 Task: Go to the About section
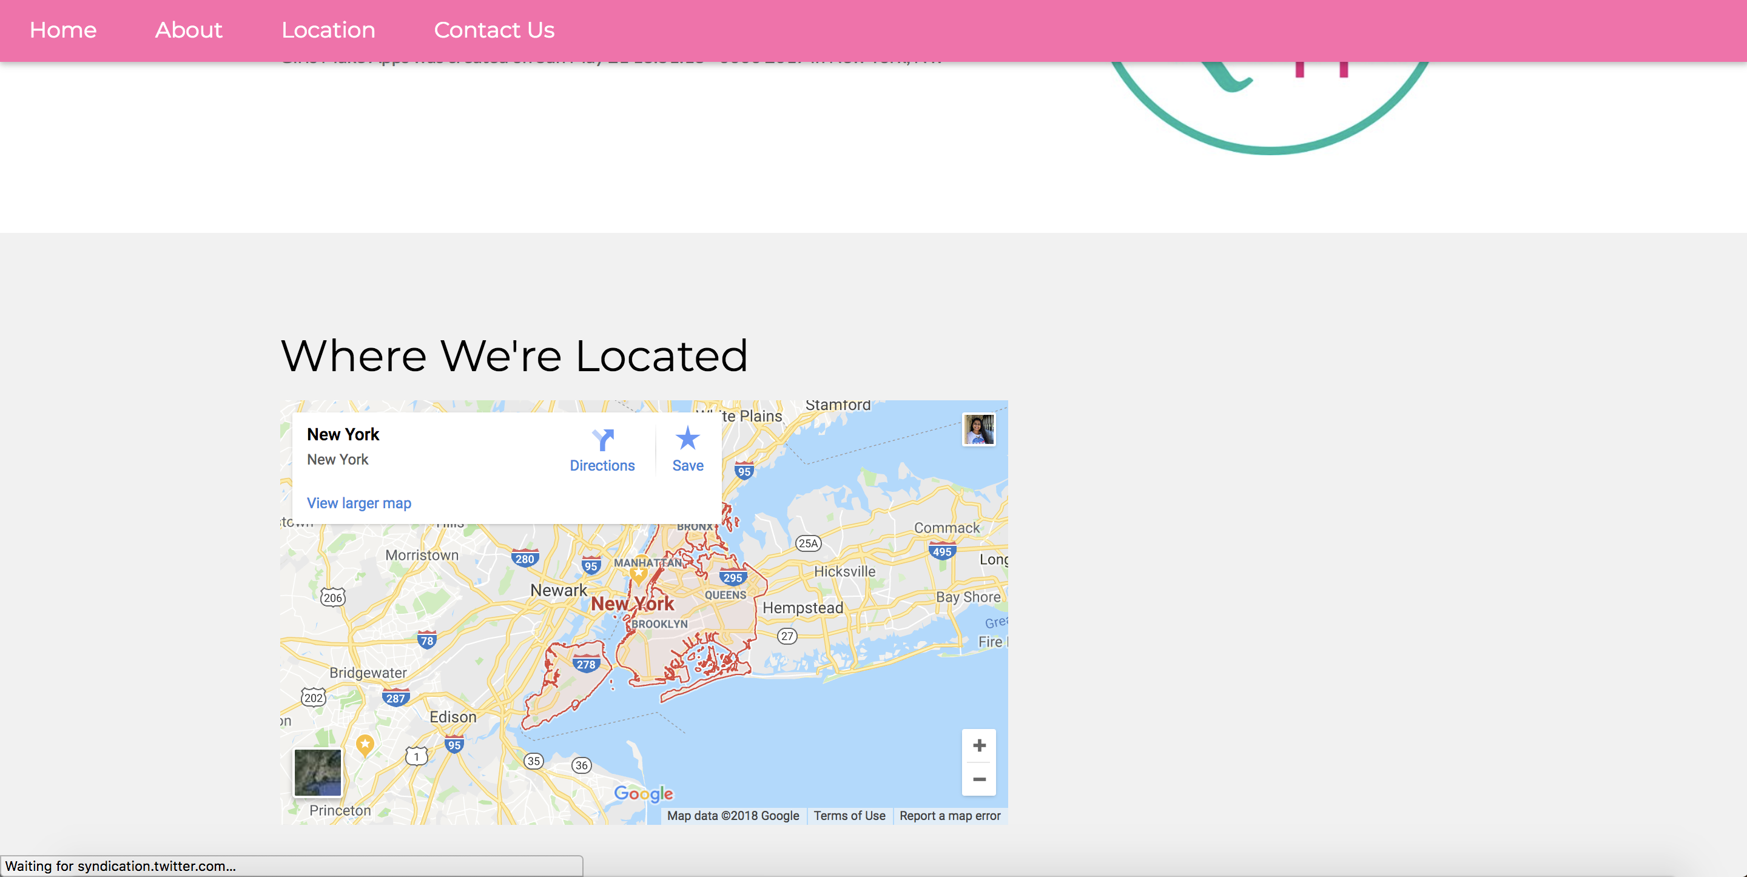[189, 30]
